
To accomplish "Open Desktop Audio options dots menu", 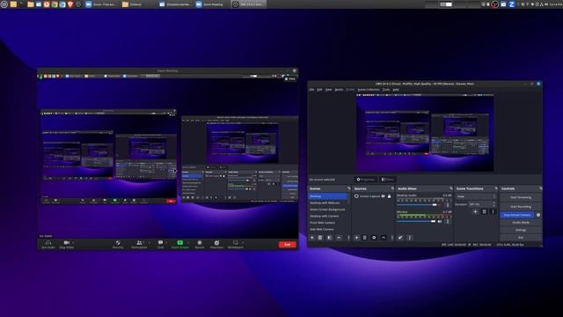I will (448, 205).
